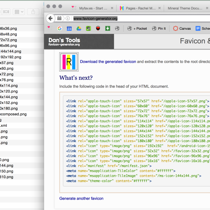The width and height of the screenshot is (210, 210).
Task: Open the Finder arrange dropdown
Action: 18,12
